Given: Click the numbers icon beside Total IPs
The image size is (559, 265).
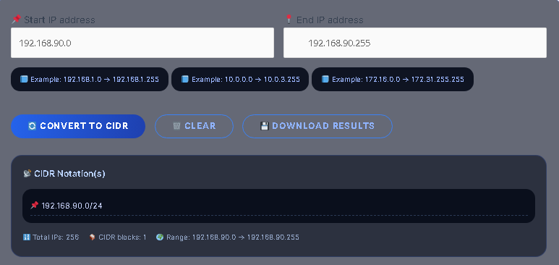Looking at the screenshot, I should tap(26, 237).
